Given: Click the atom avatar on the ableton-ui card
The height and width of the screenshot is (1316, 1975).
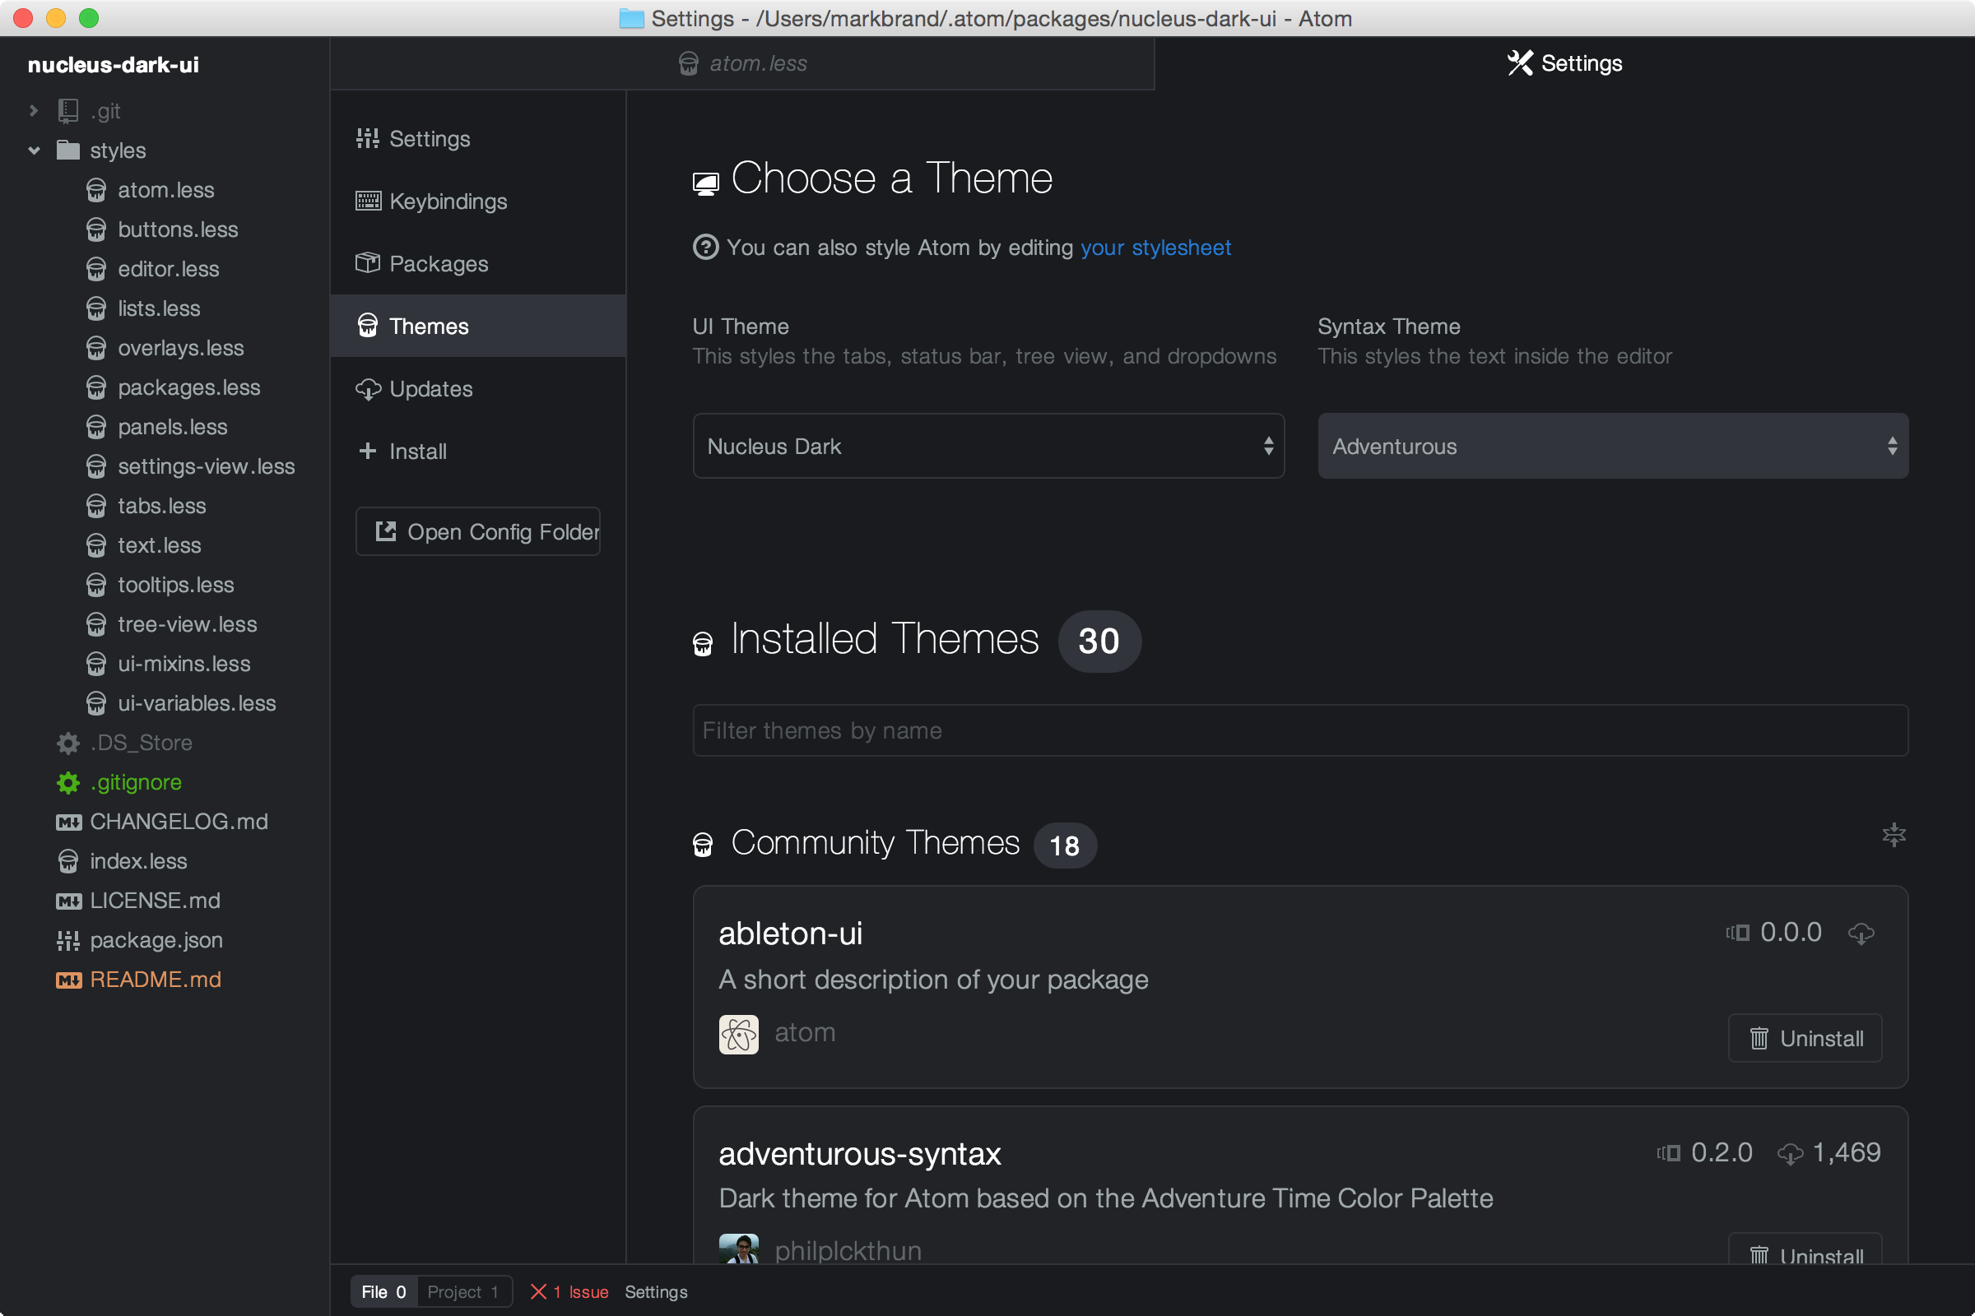Looking at the screenshot, I should (x=739, y=1034).
